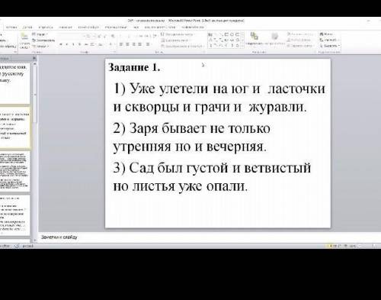Click the slide title Задание 1.
The width and height of the screenshot is (381, 300).
[134, 68]
